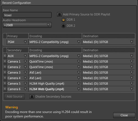Close the Record Configuration dialog
Viewport: 138px width, 121px height.
click(x=124, y=115)
